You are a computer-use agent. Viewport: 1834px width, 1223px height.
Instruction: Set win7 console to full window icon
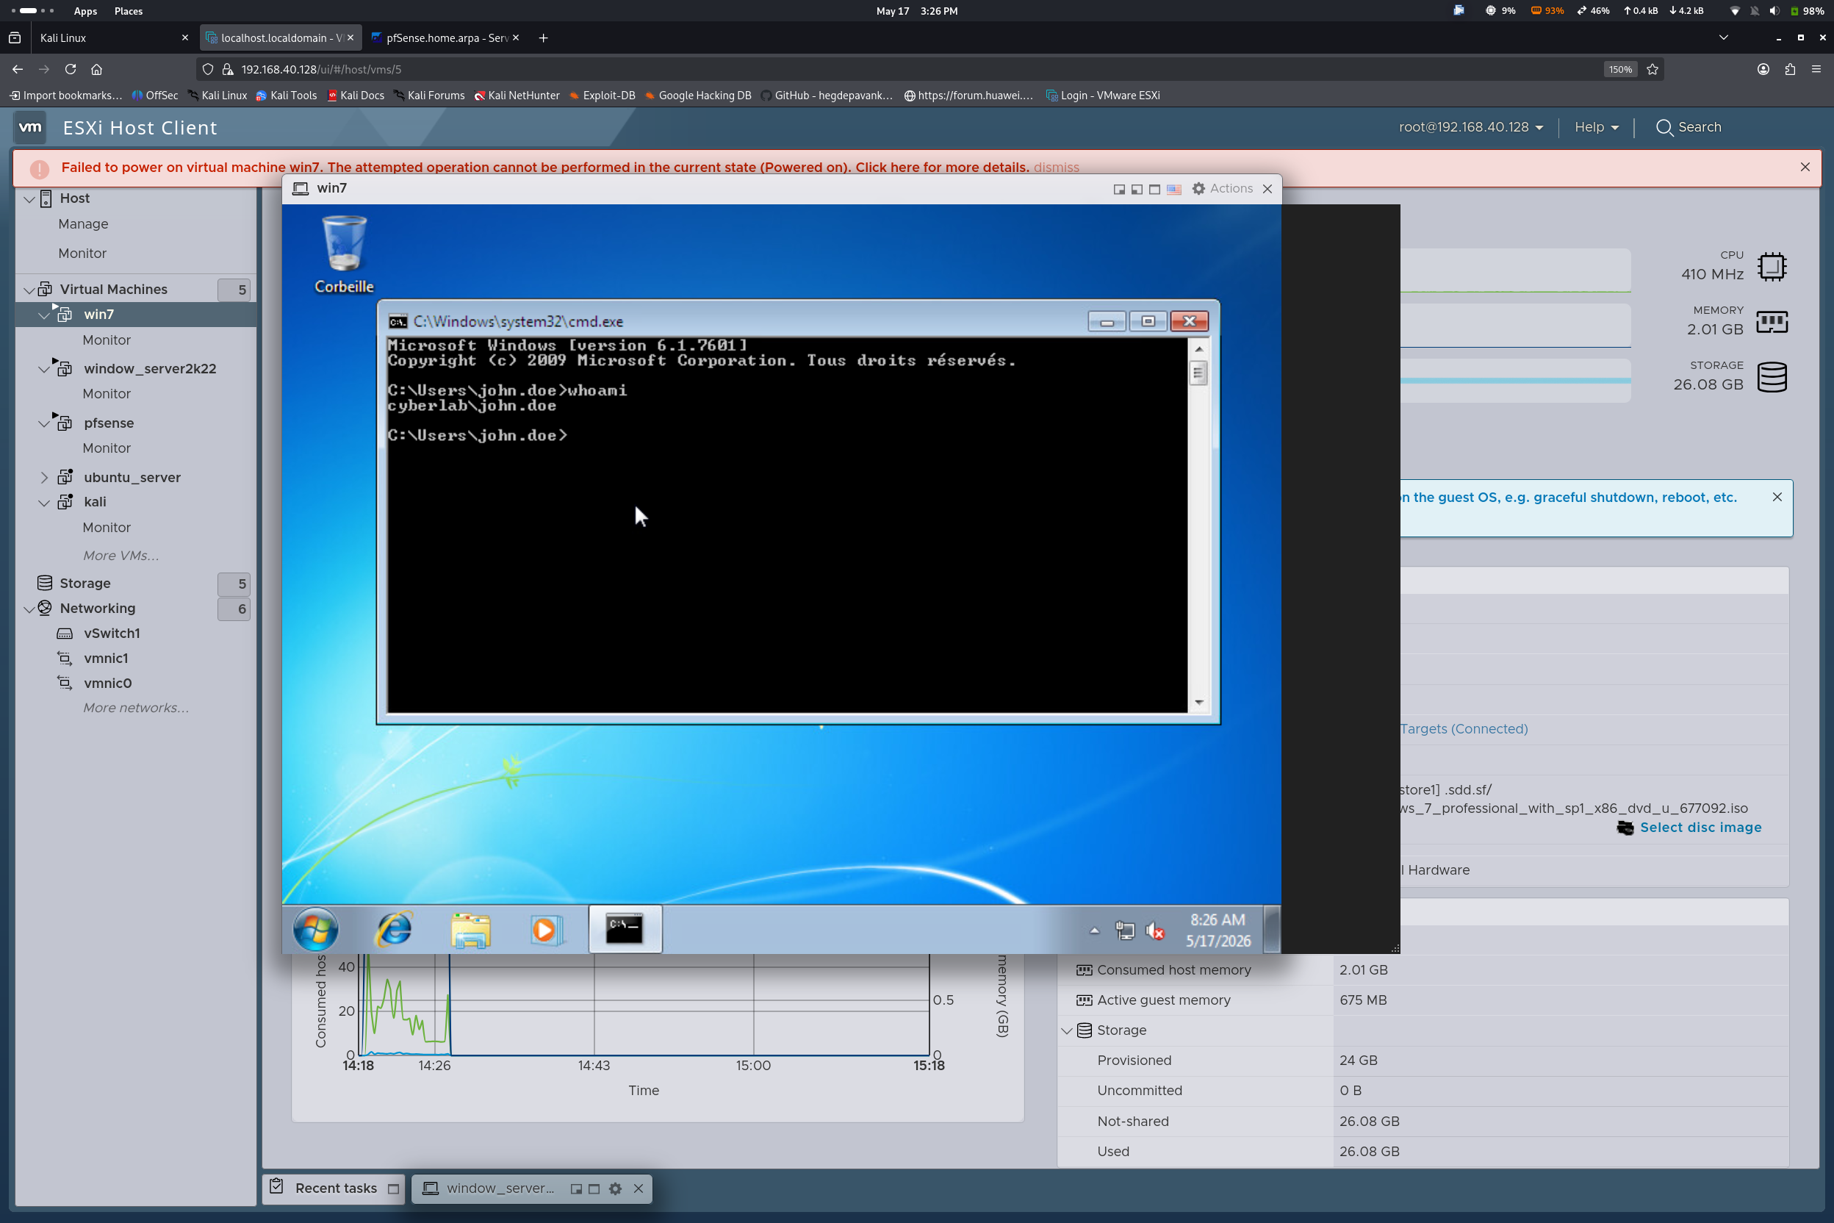[1155, 189]
